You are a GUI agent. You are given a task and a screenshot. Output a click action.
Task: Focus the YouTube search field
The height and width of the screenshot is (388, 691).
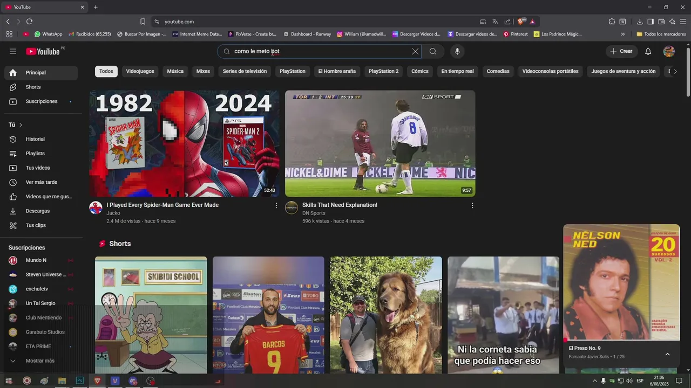pos(321,51)
